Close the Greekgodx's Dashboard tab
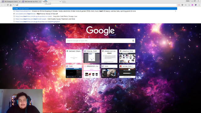 (x=20, y=2)
